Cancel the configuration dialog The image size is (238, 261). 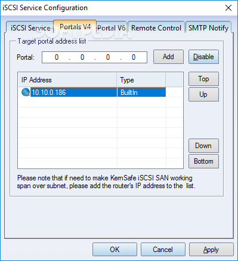click(163, 250)
